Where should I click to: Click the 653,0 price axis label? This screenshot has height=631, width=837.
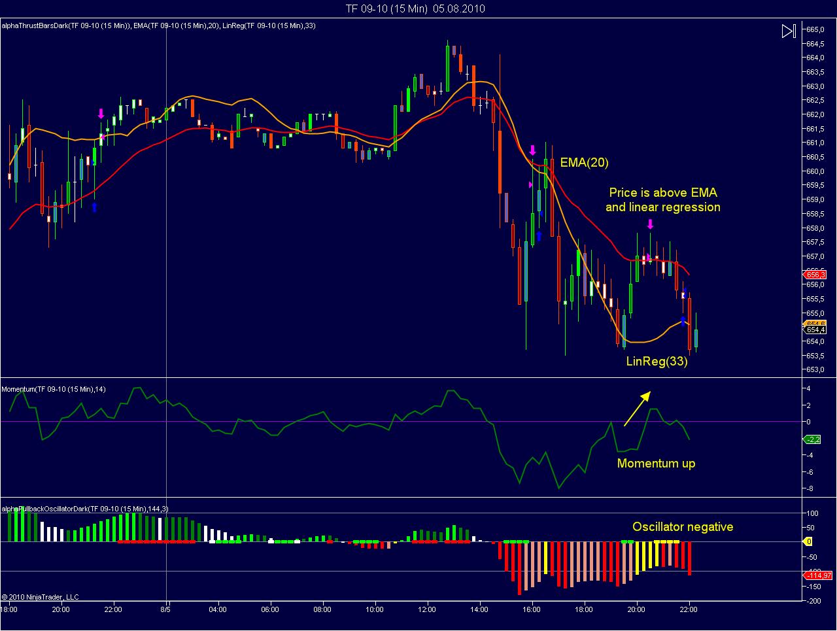pos(815,369)
